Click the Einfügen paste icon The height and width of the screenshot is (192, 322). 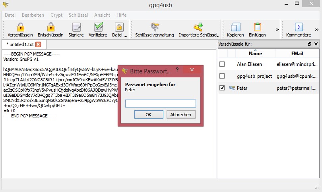(x=257, y=27)
